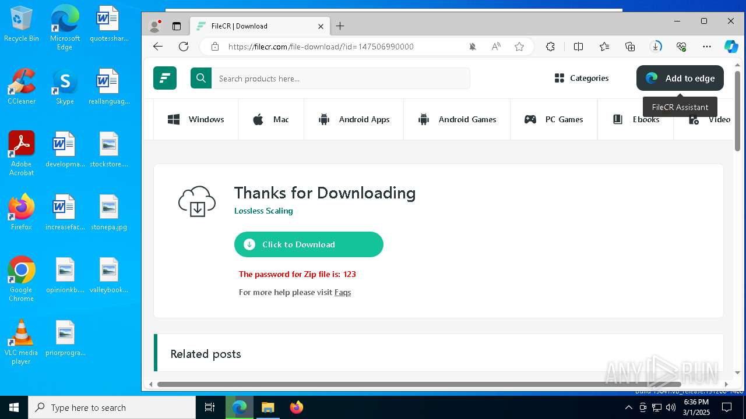
Task: Open the Favorites list icon
Action: coord(604,47)
